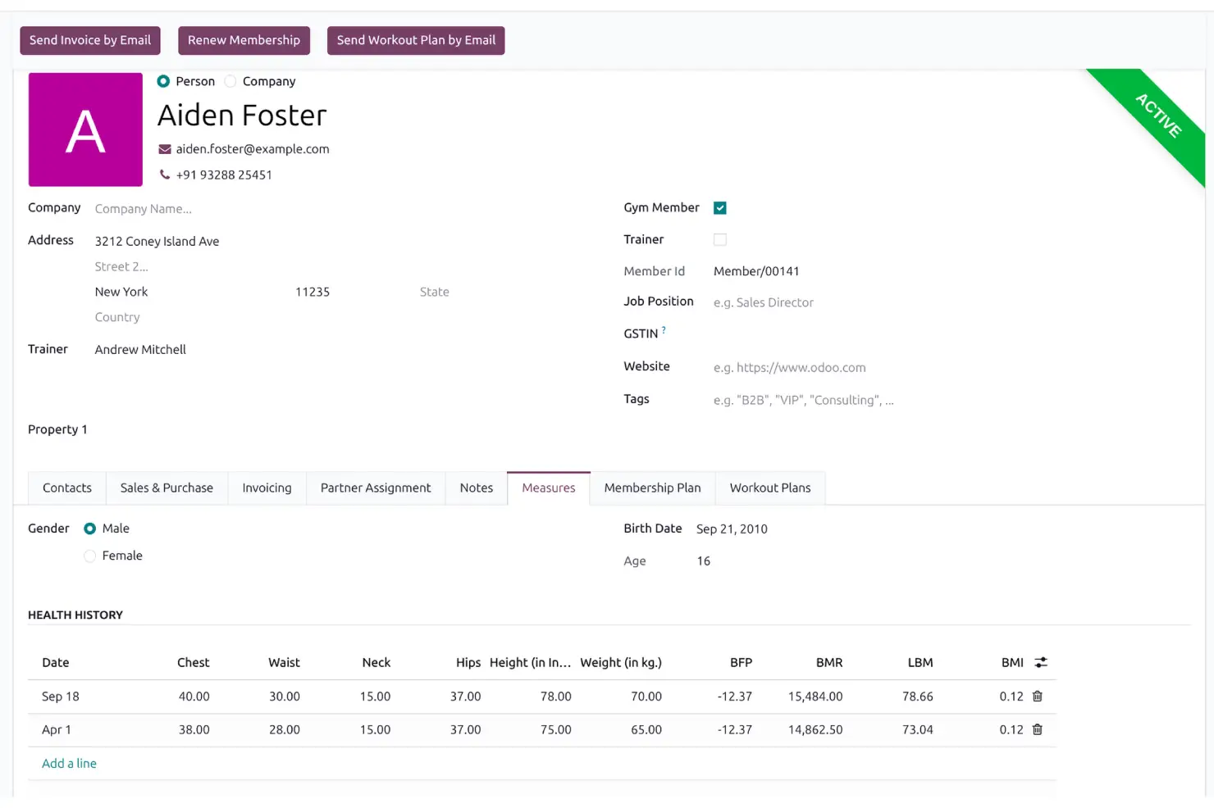Sort health history by BMR column
This screenshot has width=1214, height=808.
click(x=829, y=662)
